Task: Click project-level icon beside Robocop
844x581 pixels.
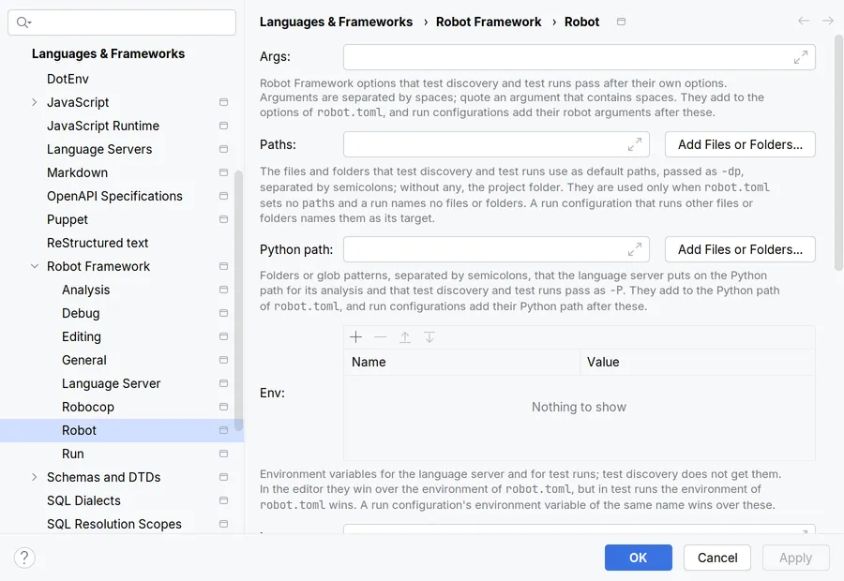Action: pyautogui.click(x=223, y=407)
